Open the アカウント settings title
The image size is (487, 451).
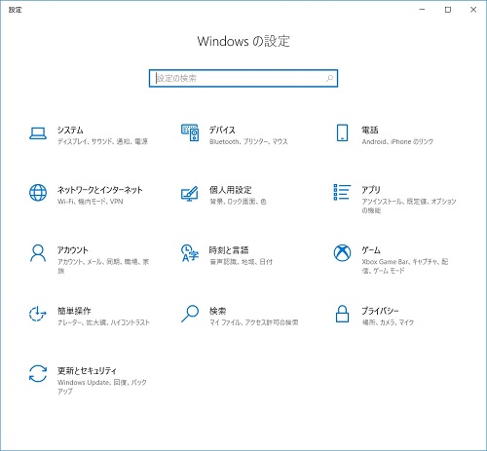73,250
